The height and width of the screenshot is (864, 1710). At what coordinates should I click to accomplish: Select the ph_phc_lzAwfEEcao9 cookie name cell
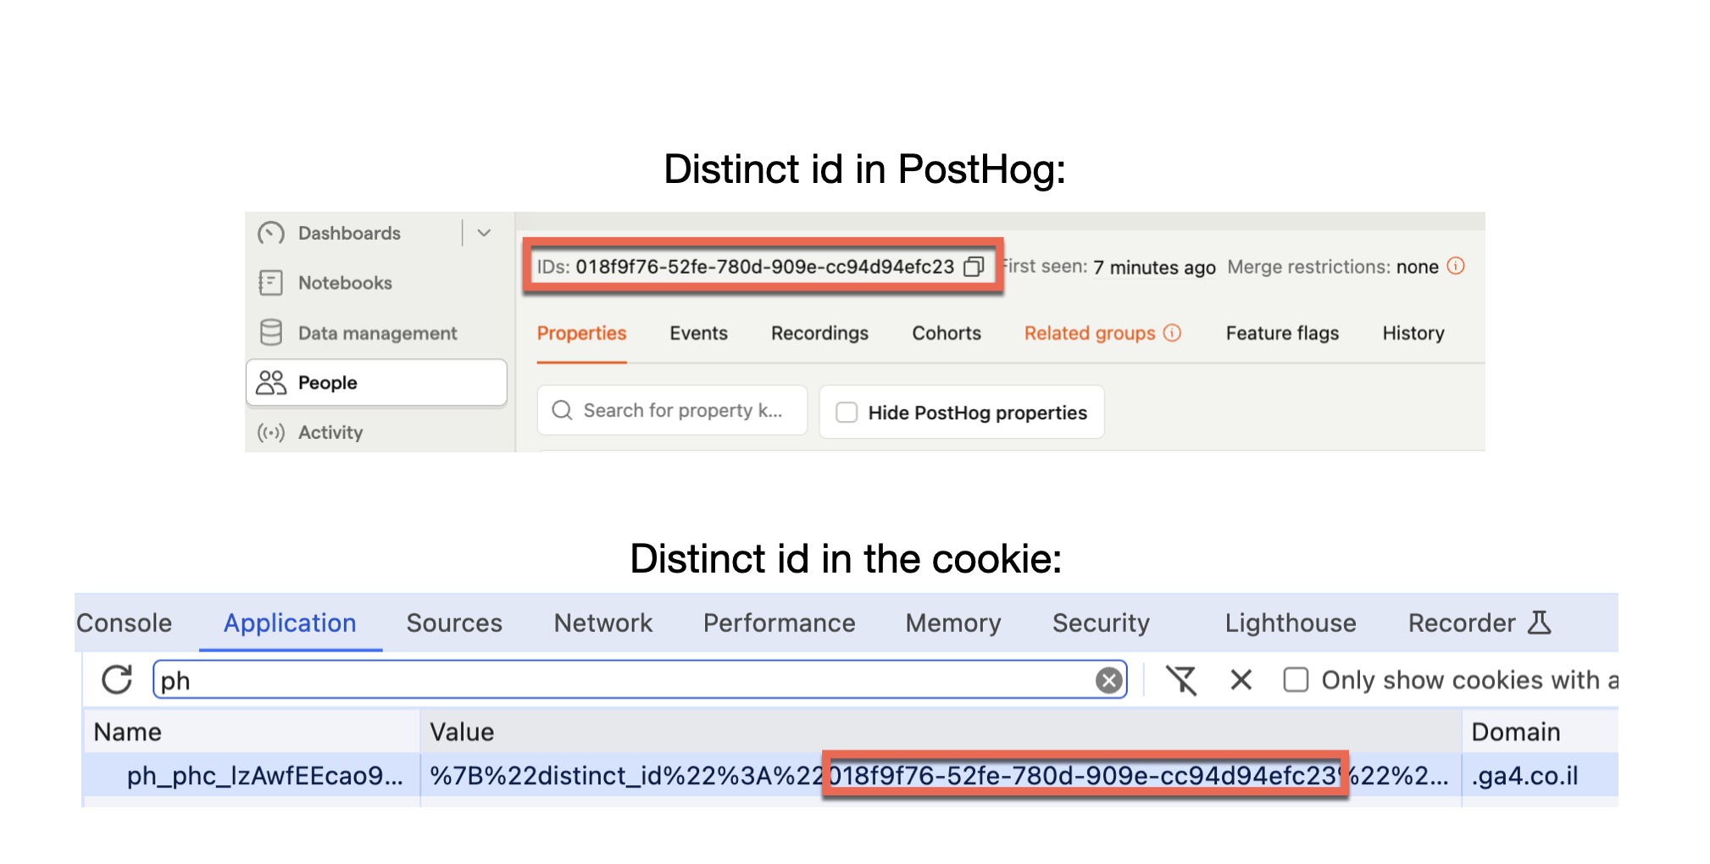(x=252, y=776)
